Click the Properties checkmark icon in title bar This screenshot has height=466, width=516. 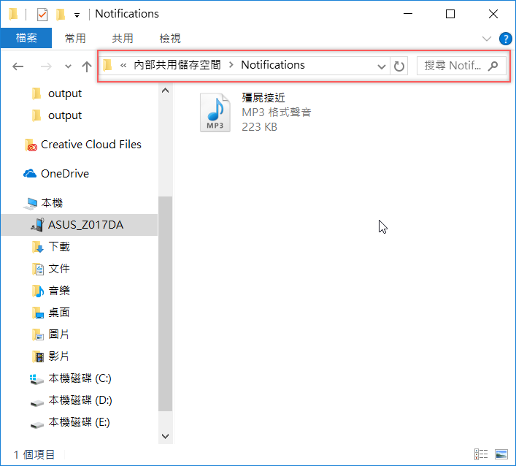(x=42, y=15)
